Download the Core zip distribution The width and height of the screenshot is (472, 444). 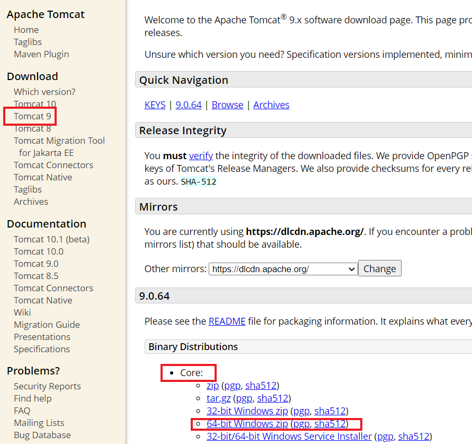point(212,386)
